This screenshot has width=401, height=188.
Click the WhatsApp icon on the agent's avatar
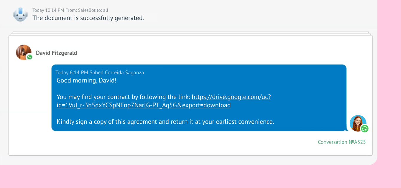(364, 128)
